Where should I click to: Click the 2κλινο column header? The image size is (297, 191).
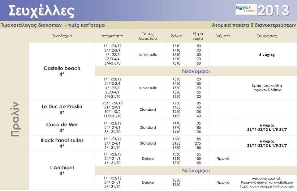176,36
